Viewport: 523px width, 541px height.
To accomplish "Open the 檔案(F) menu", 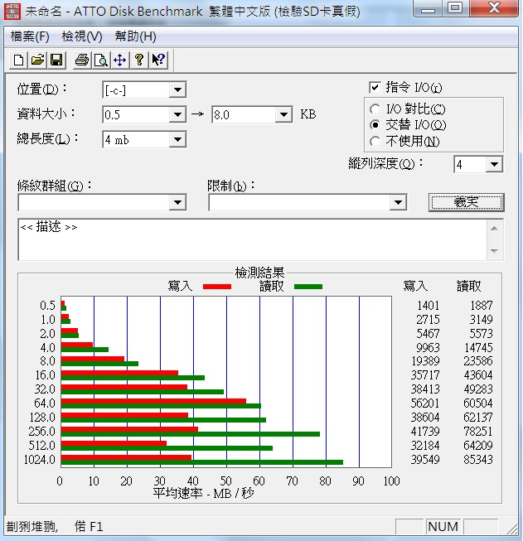I will click(30, 36).
